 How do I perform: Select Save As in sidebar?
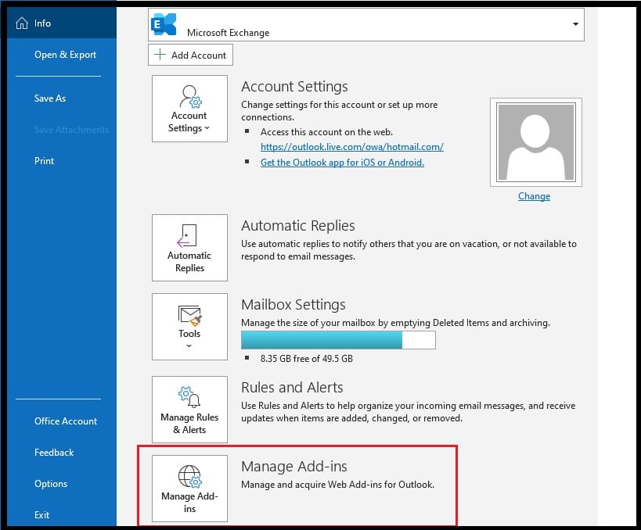click(x=50, y=98)
